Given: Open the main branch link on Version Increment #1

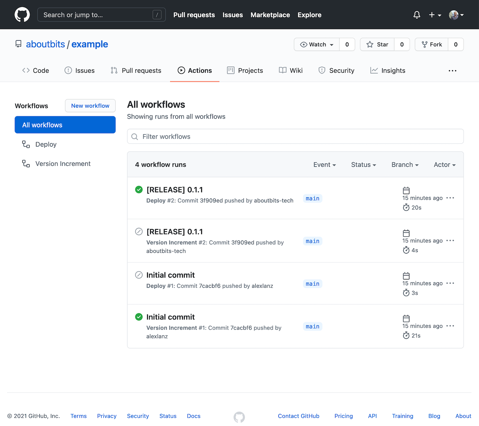Looking at the screenshot, I should [x=312, y=326].
